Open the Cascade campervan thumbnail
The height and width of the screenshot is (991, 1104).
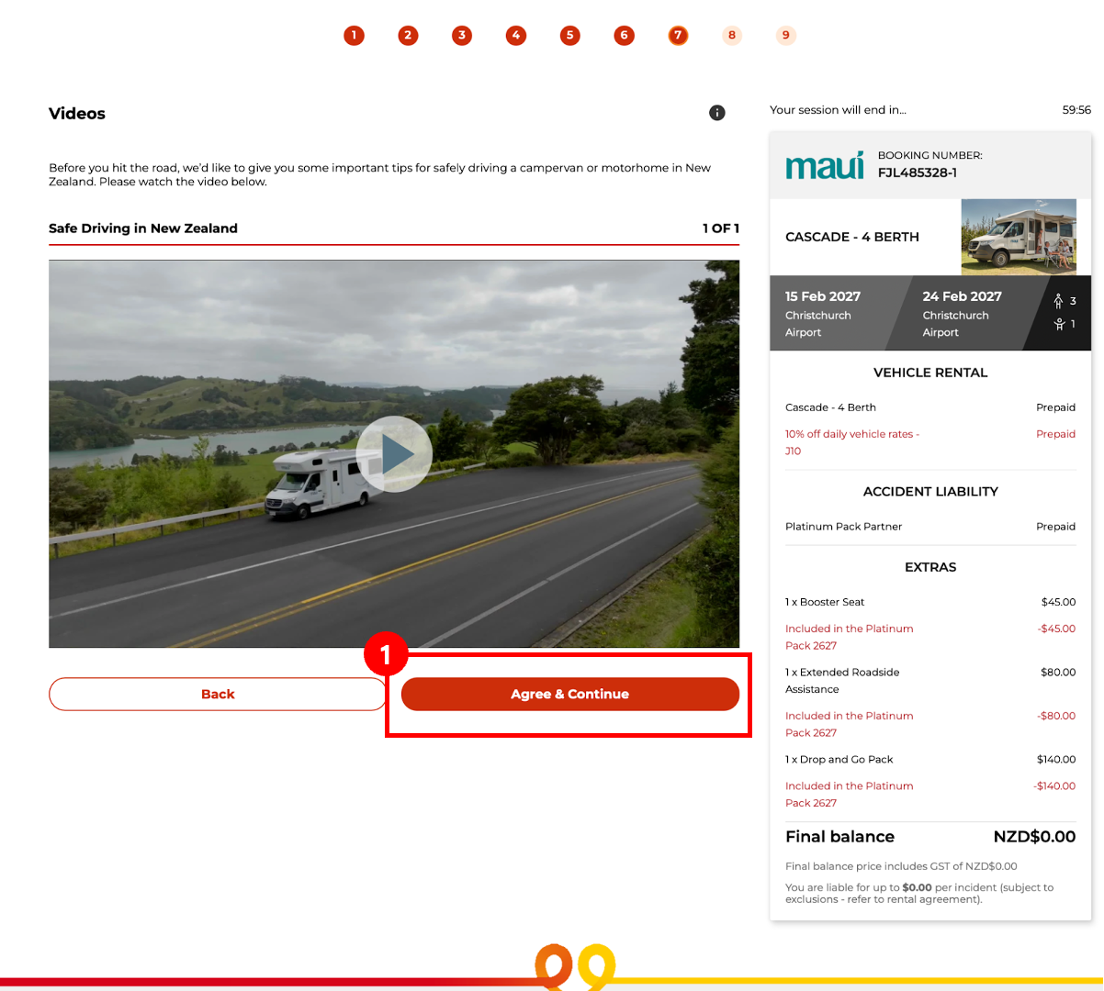(1019, 237)
